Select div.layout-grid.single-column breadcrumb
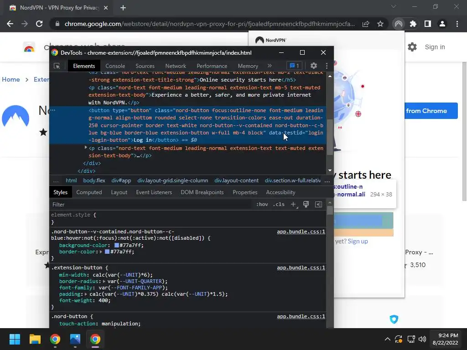 click(173, 180)
